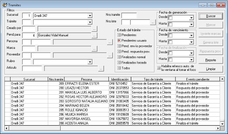Image resolution: width=228 pixels, height=134 pixels.
Task: Open Fecha de generación Desde date picker
Action: (x=192, y=18)
